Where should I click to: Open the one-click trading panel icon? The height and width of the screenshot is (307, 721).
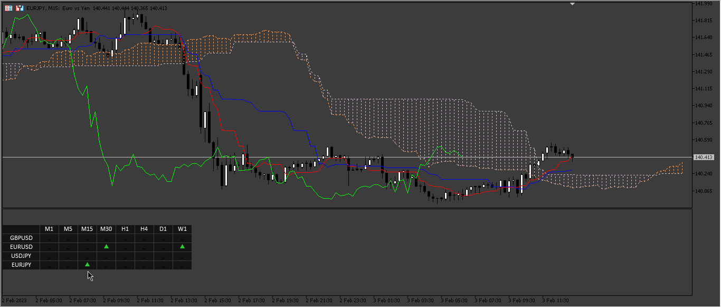pyautogui.click(x=8, y=8)
